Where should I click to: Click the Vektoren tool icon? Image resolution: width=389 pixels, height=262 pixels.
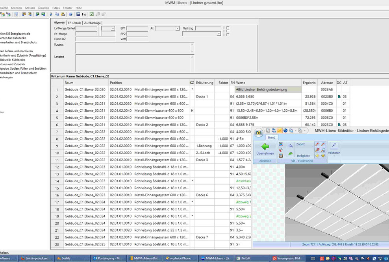coord(334,146)
